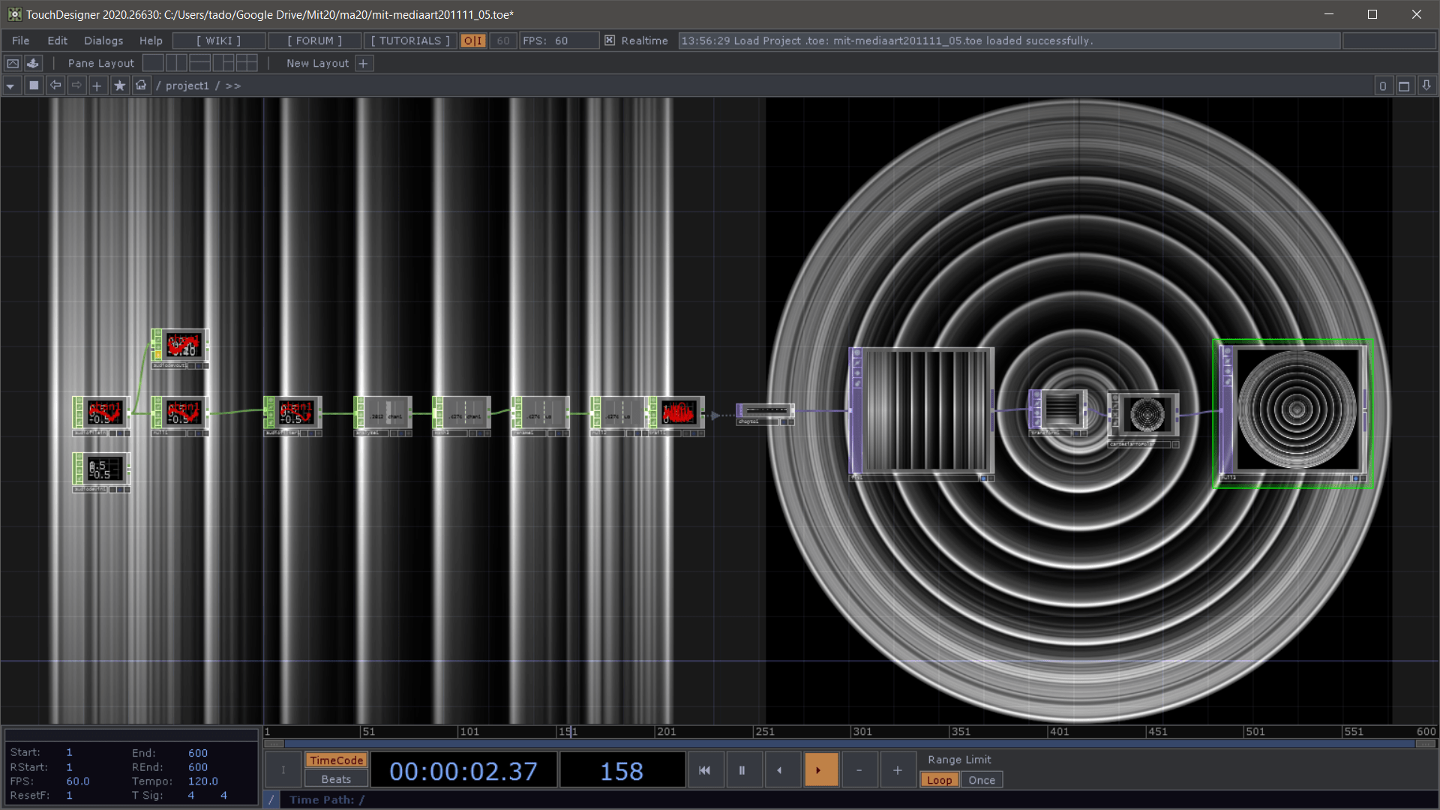Open the Dialogs menu

[103, 40]
